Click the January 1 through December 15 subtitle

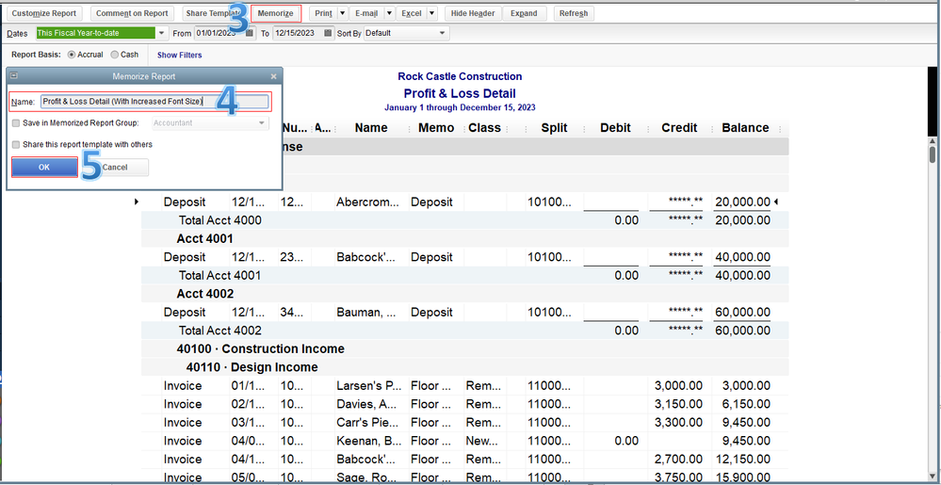pos(460,107)
